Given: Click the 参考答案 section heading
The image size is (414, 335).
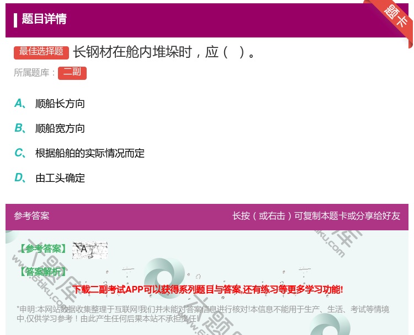Looking at the screenshot, I should 31,216.
